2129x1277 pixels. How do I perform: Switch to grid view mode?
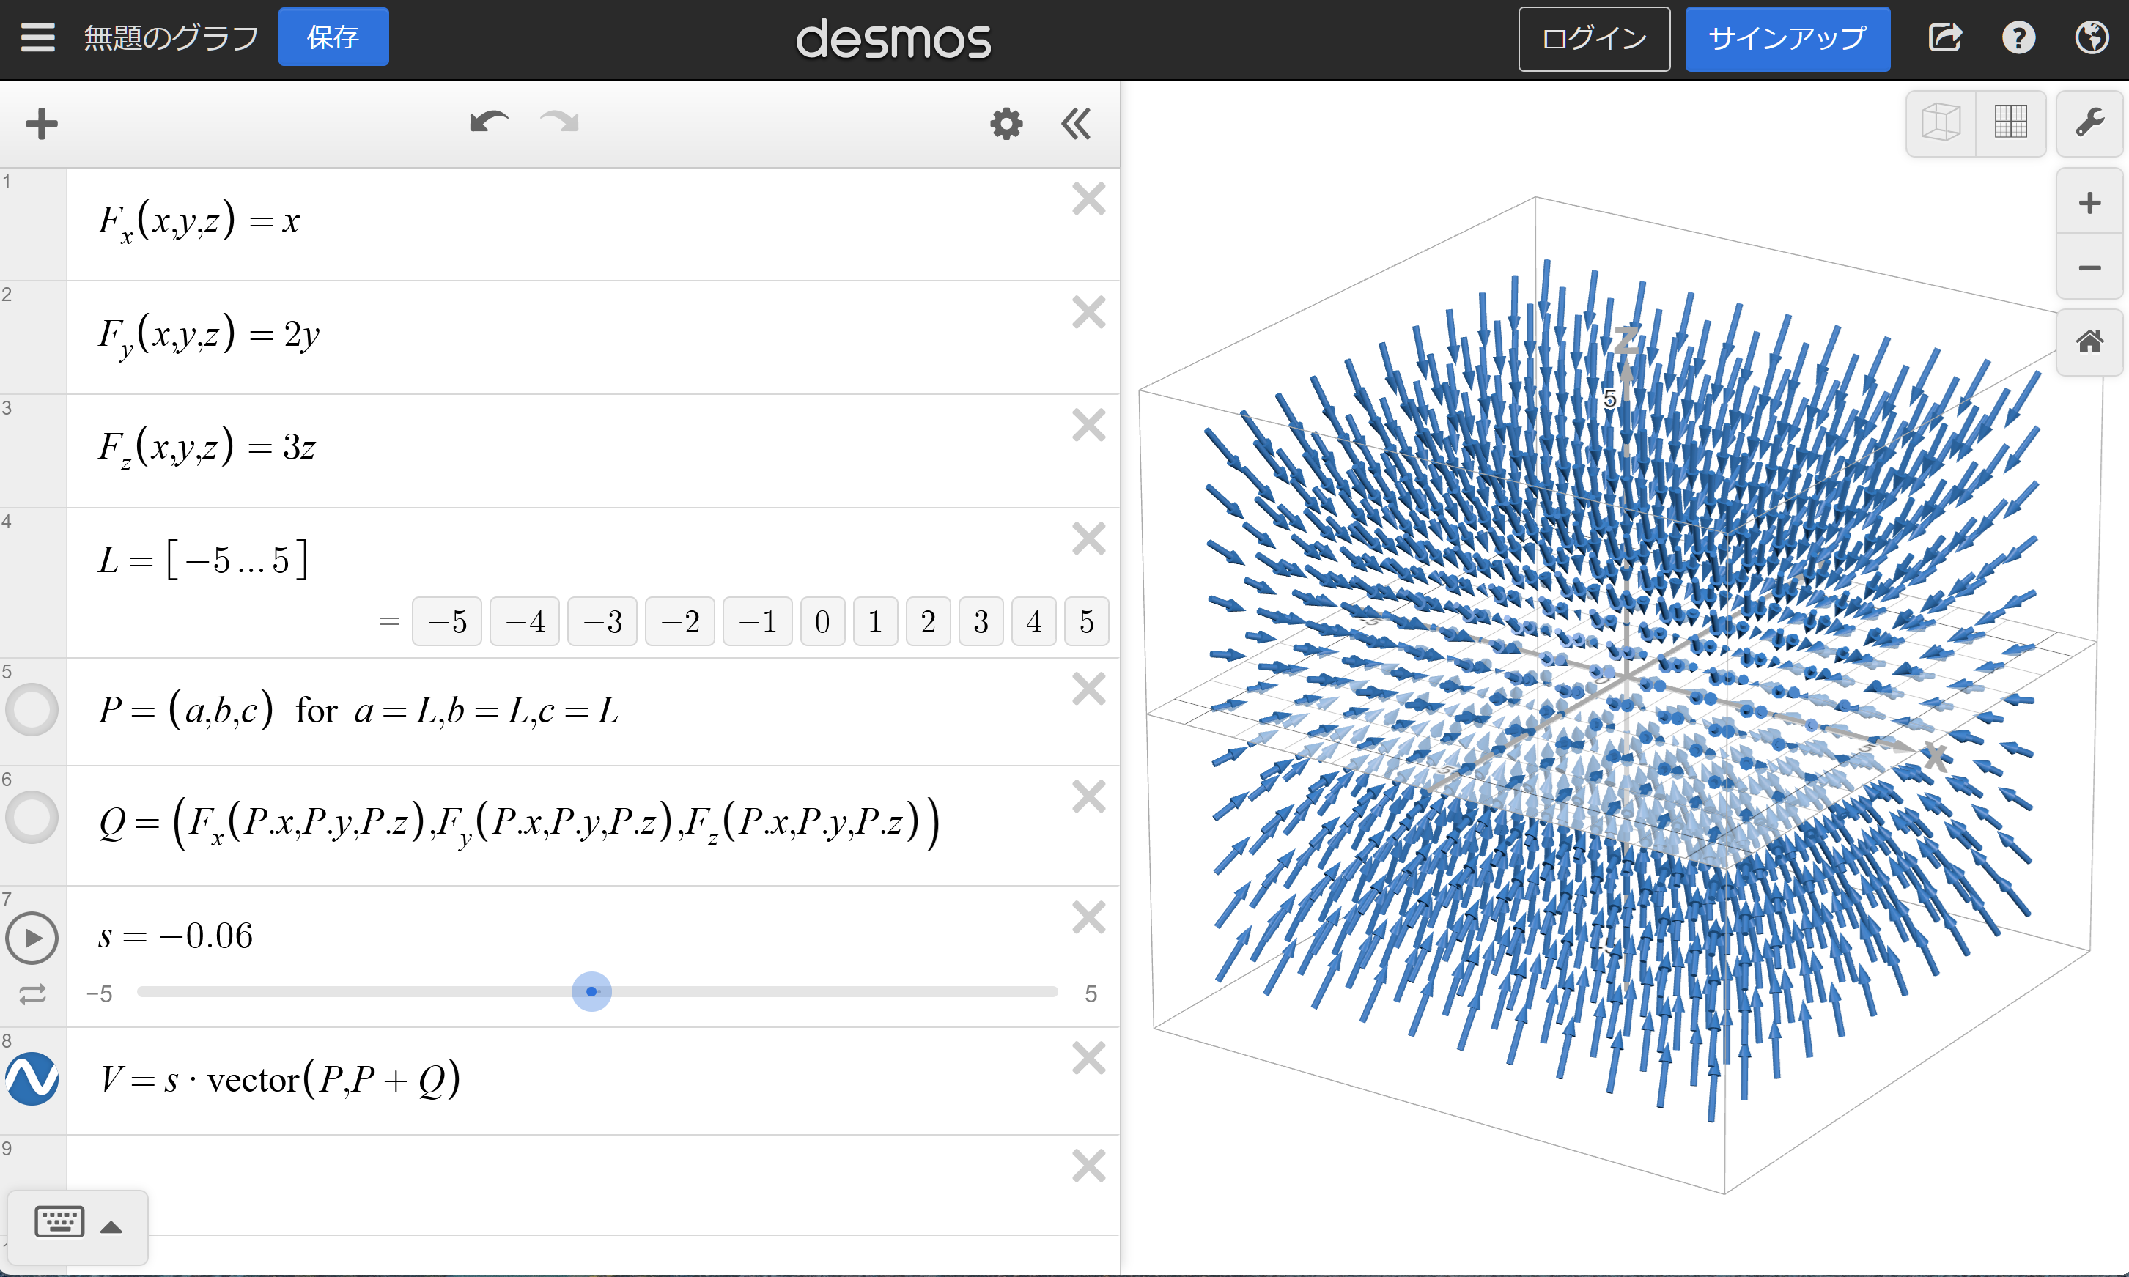click(x=2011, y=123)
